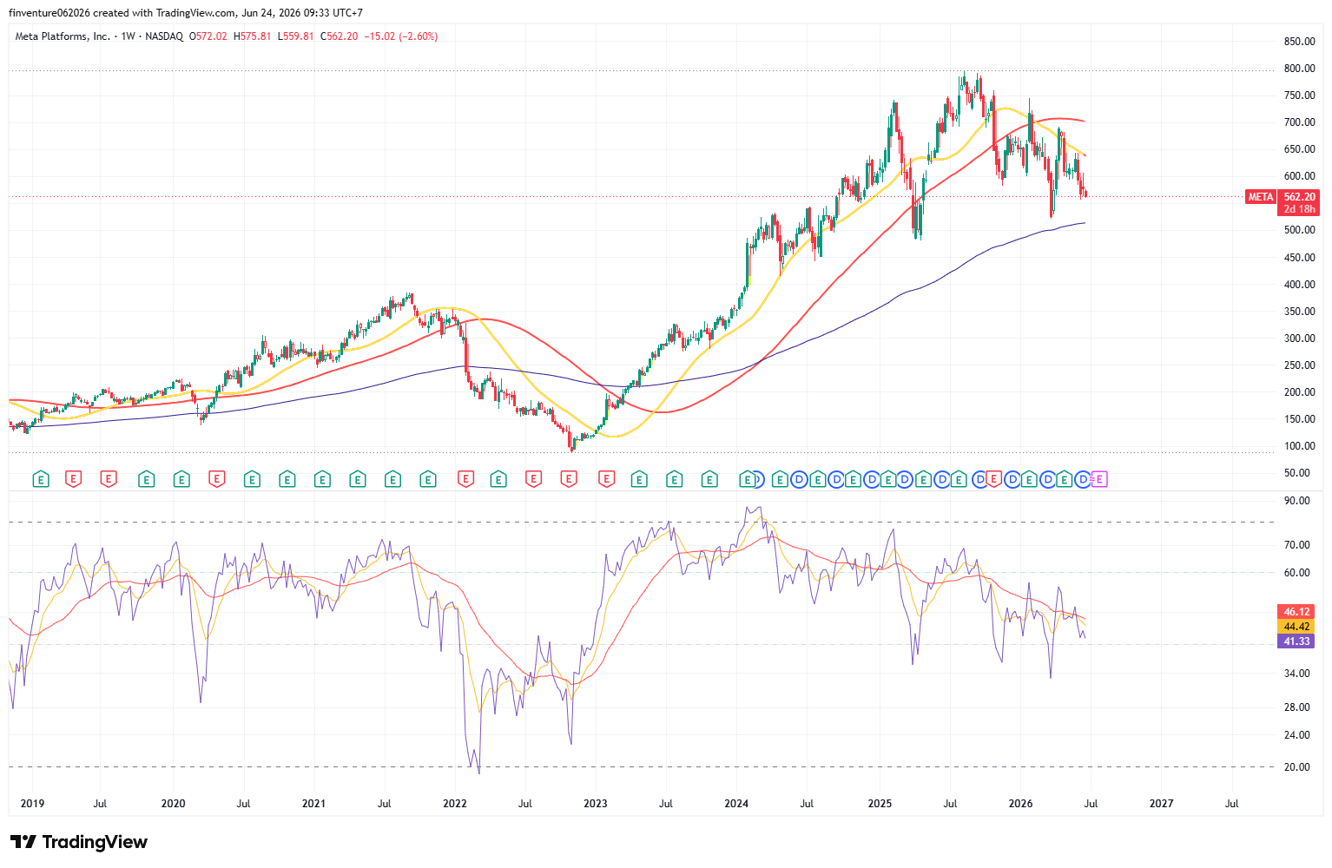Select the open value O572.02

[208, 36]
